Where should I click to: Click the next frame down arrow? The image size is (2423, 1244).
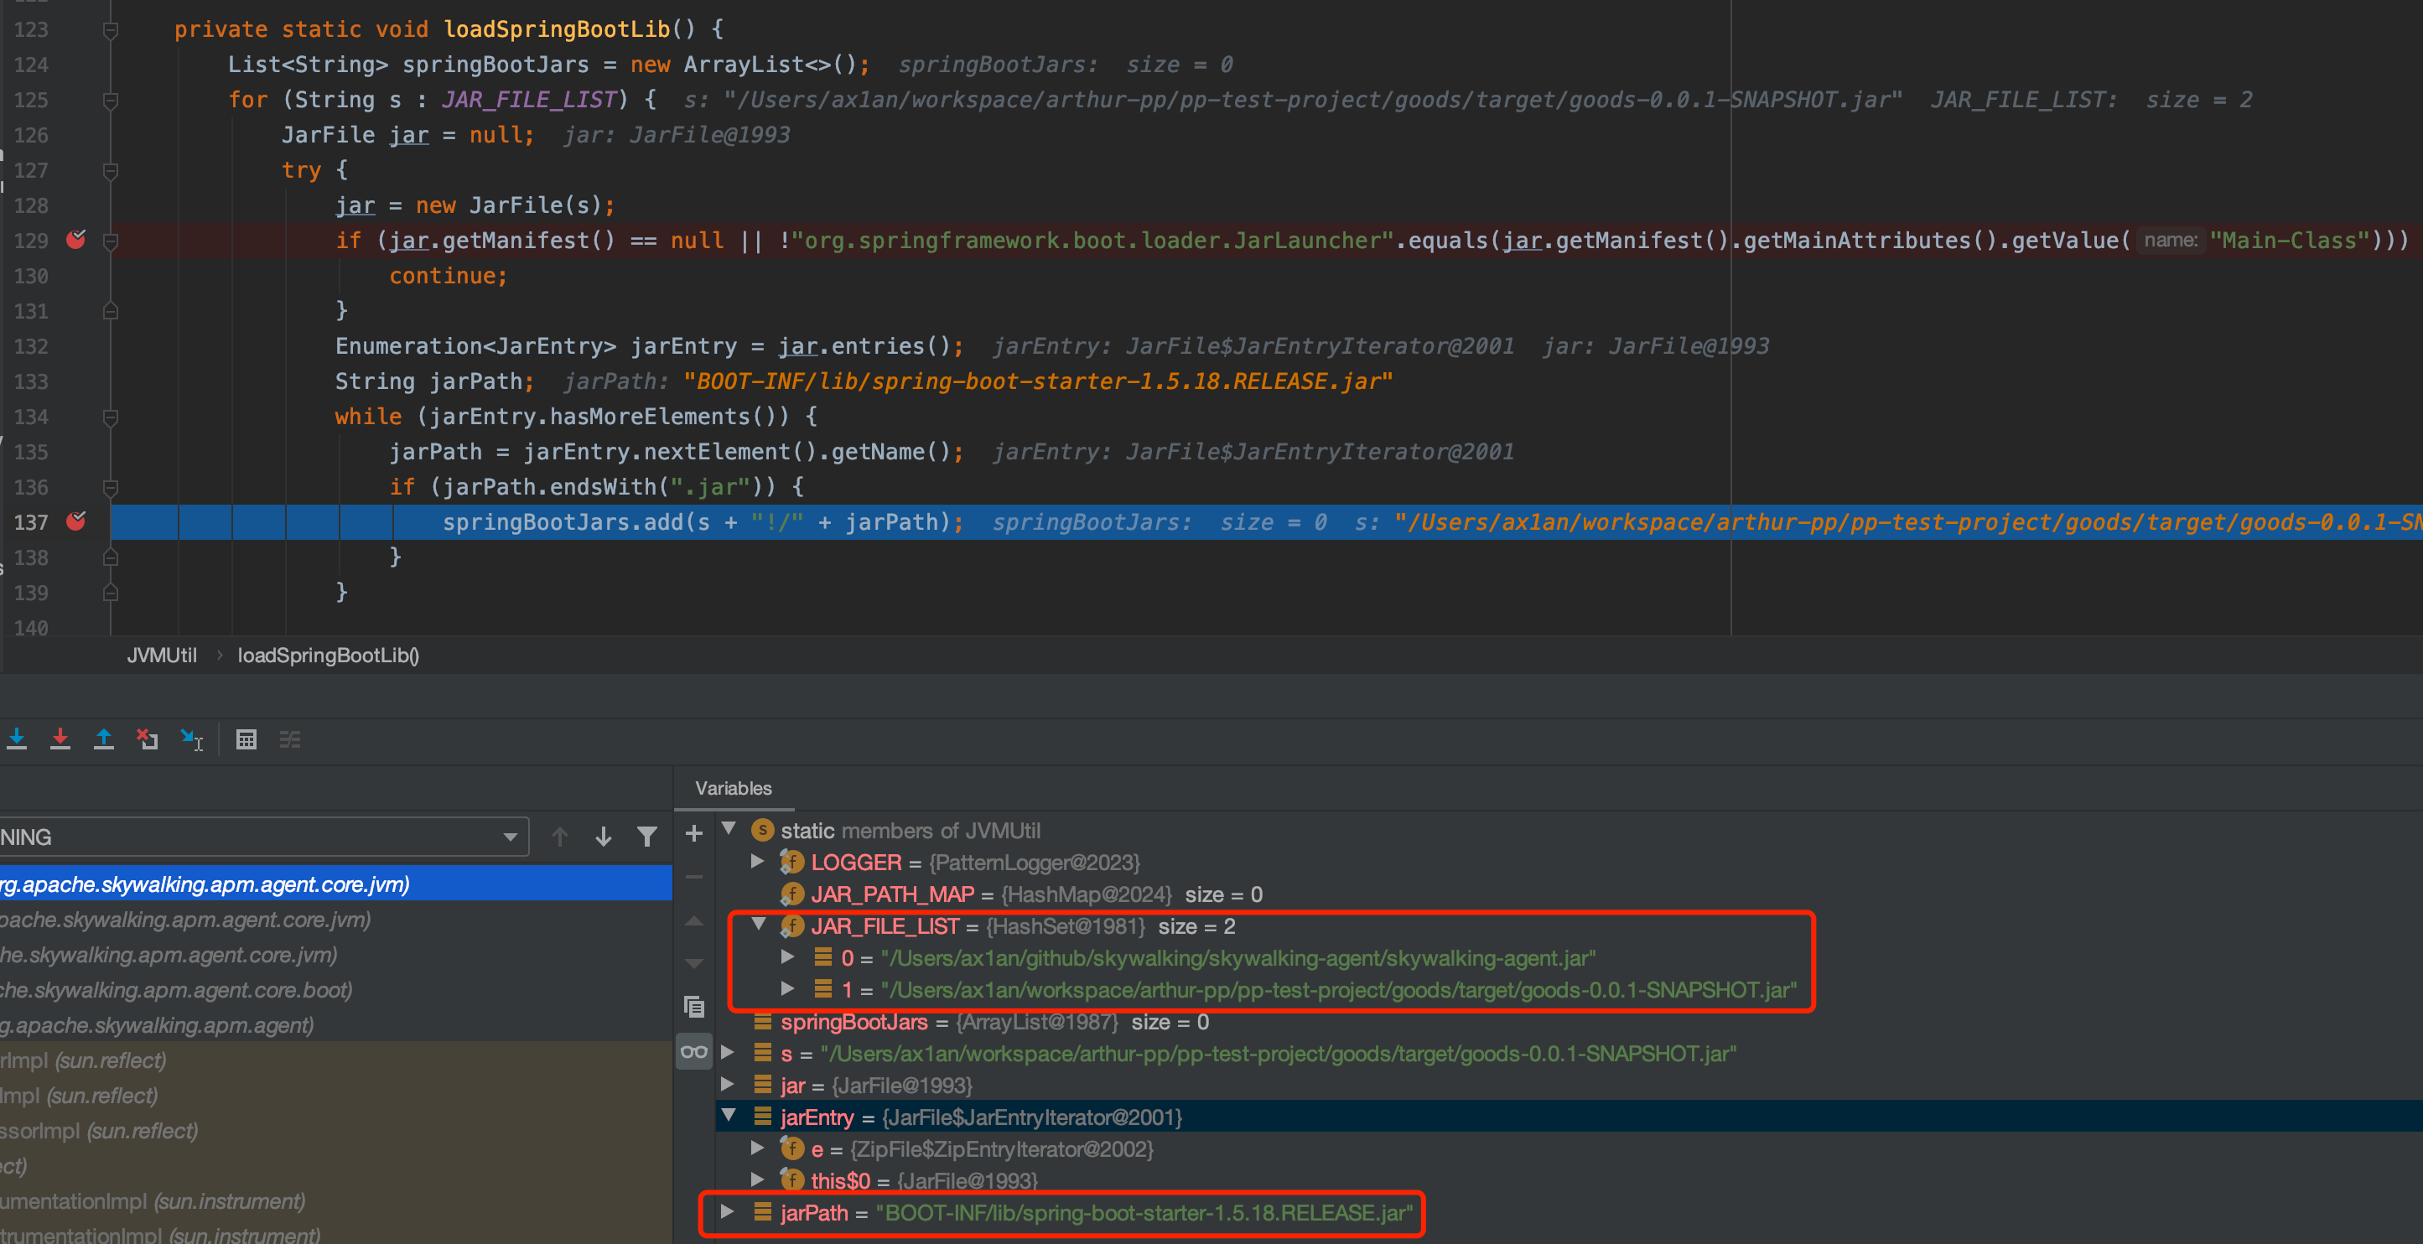tap(604, 837)
